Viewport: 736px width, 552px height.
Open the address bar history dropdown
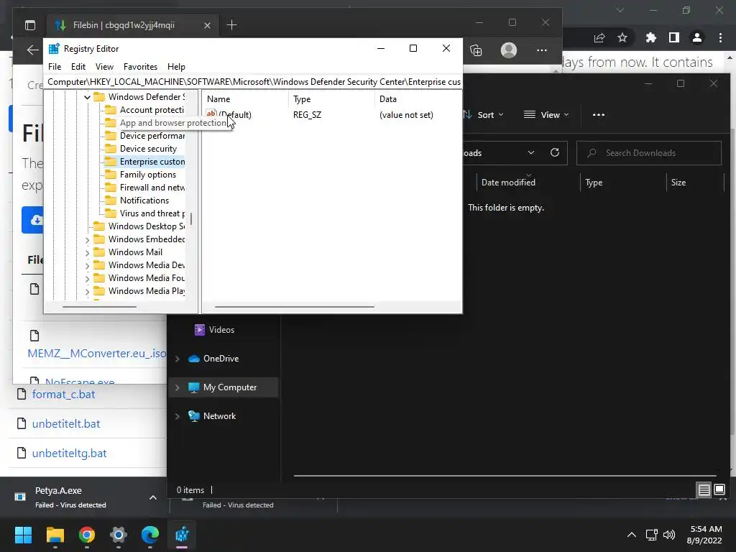click(531, 152)
